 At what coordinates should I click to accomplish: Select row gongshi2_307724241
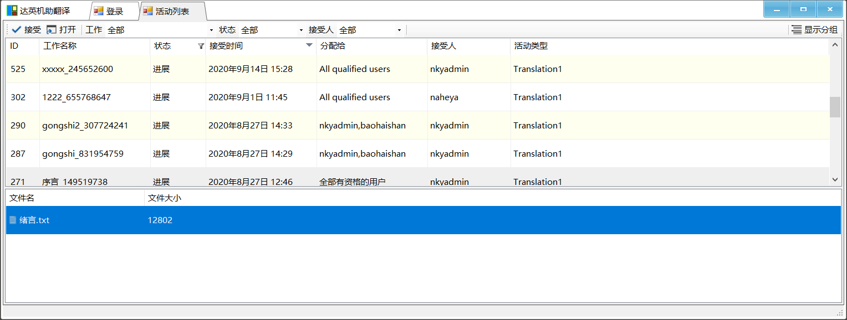coord(417,126)
